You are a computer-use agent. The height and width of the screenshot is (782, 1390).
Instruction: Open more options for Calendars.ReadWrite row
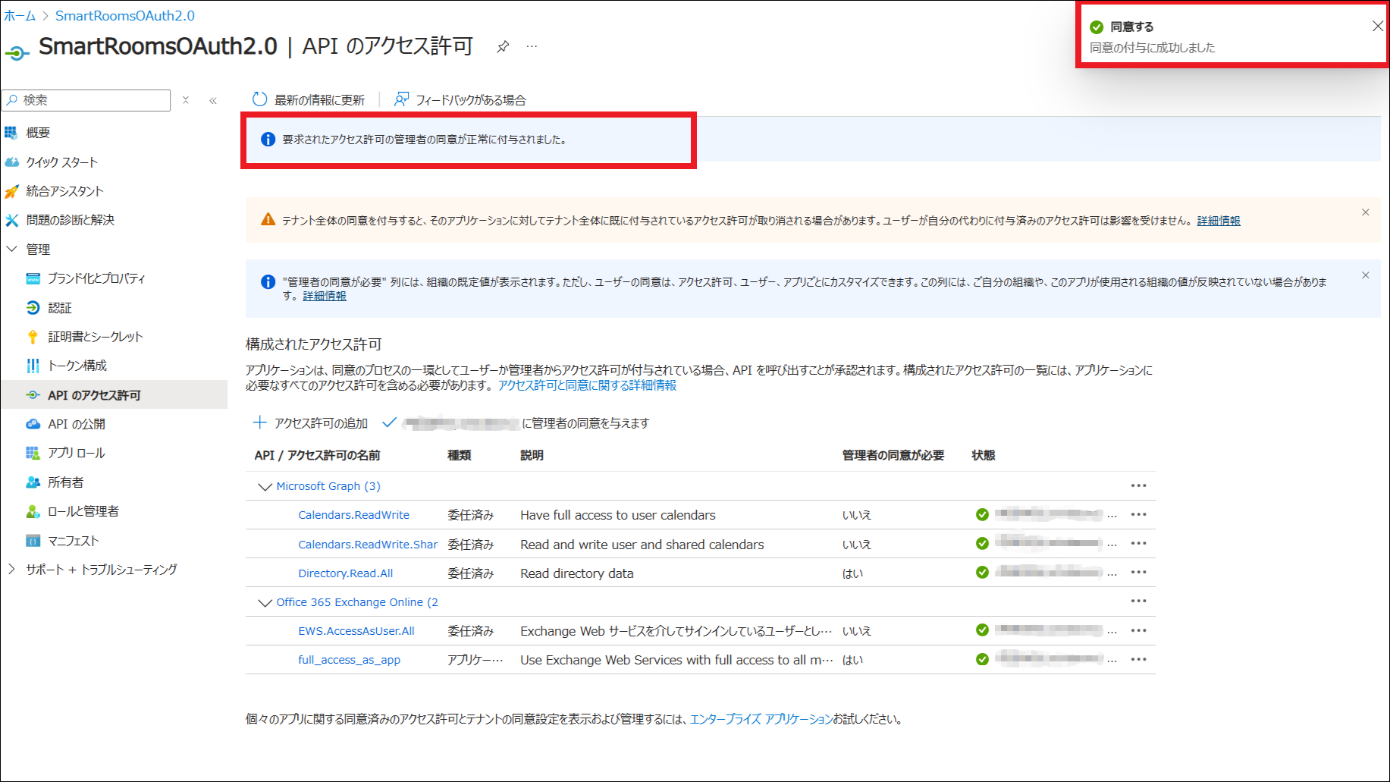click(1138, 514)
